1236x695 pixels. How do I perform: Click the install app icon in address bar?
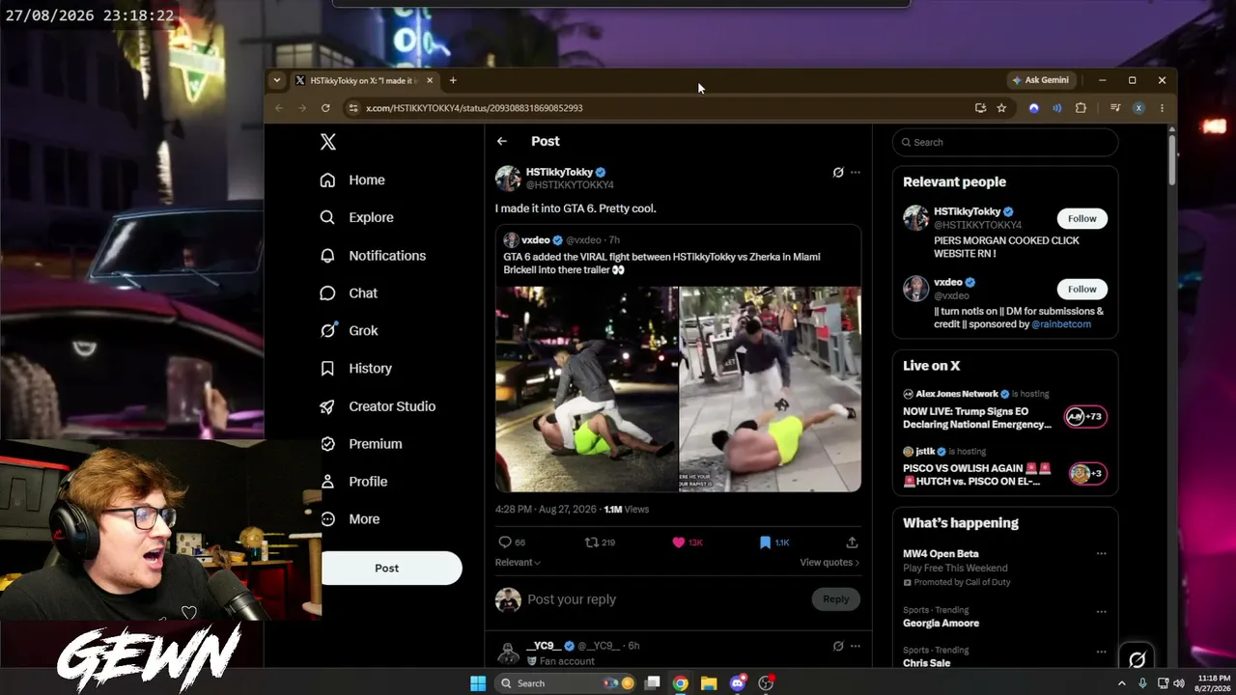tap(980, 108)
